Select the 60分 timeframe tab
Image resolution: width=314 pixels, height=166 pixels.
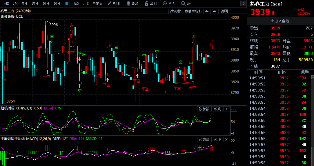pos(57,3)
